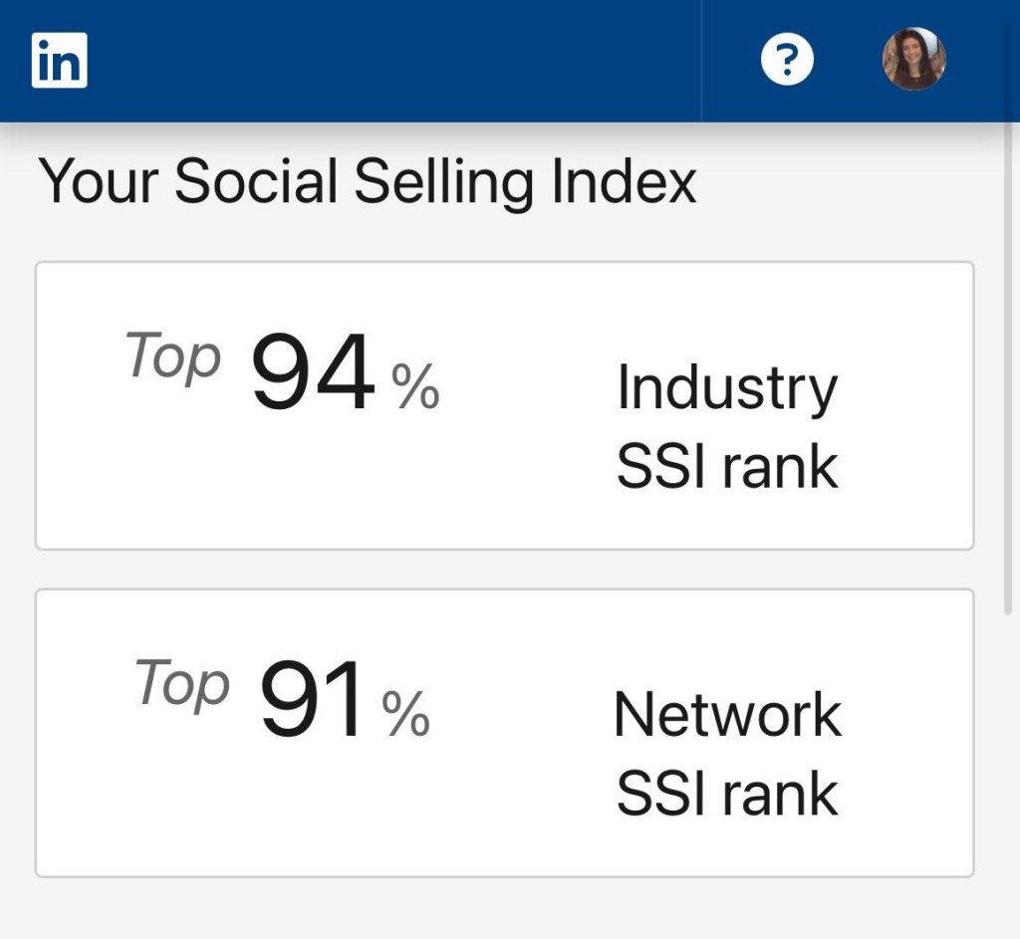Select the Industry SSI rank card
Image resolution: width=1020 pixels, height=939 pixels.
(x=504, y=405)
